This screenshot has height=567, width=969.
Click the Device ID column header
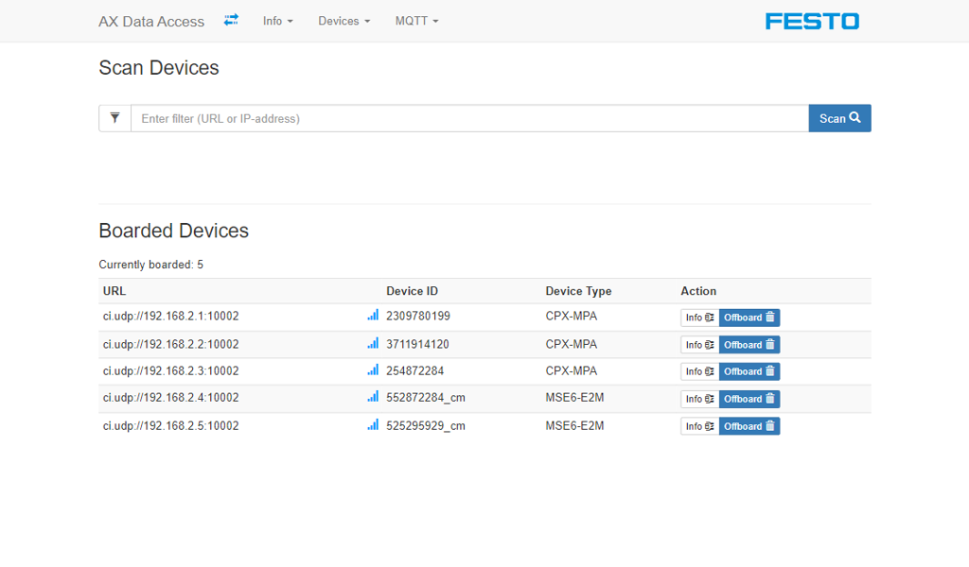click(413, 291)
